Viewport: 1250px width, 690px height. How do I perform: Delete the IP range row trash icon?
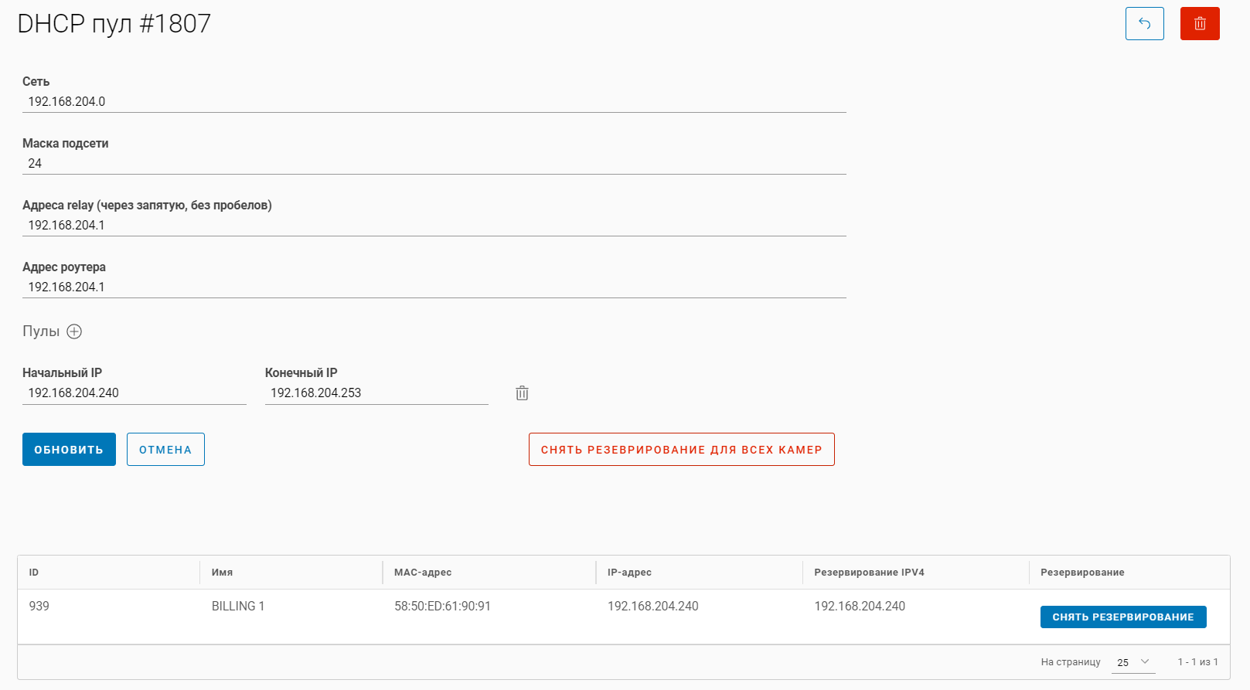523,393
